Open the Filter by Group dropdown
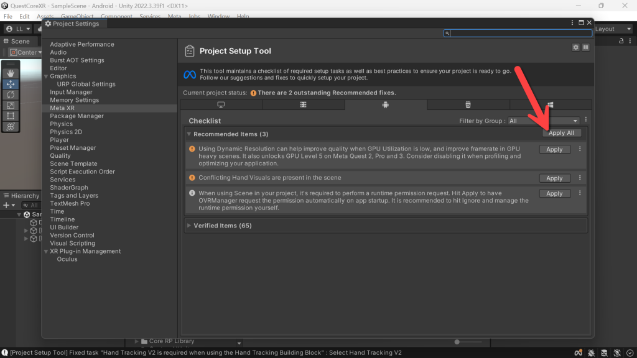 (544, 121)
